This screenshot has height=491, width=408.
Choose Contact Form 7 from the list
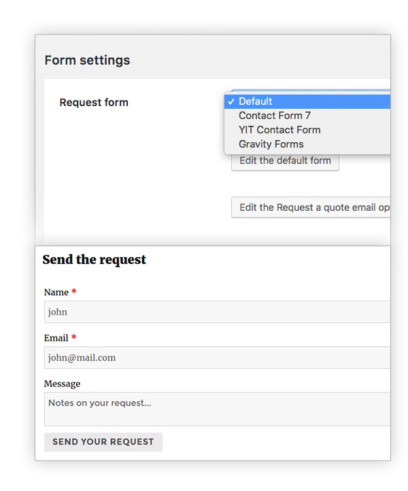point(307,116)
